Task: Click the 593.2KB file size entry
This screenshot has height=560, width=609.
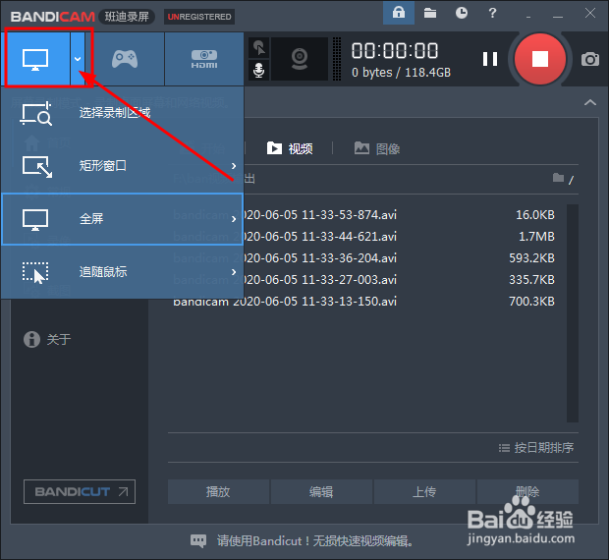Action: [531, 257]
